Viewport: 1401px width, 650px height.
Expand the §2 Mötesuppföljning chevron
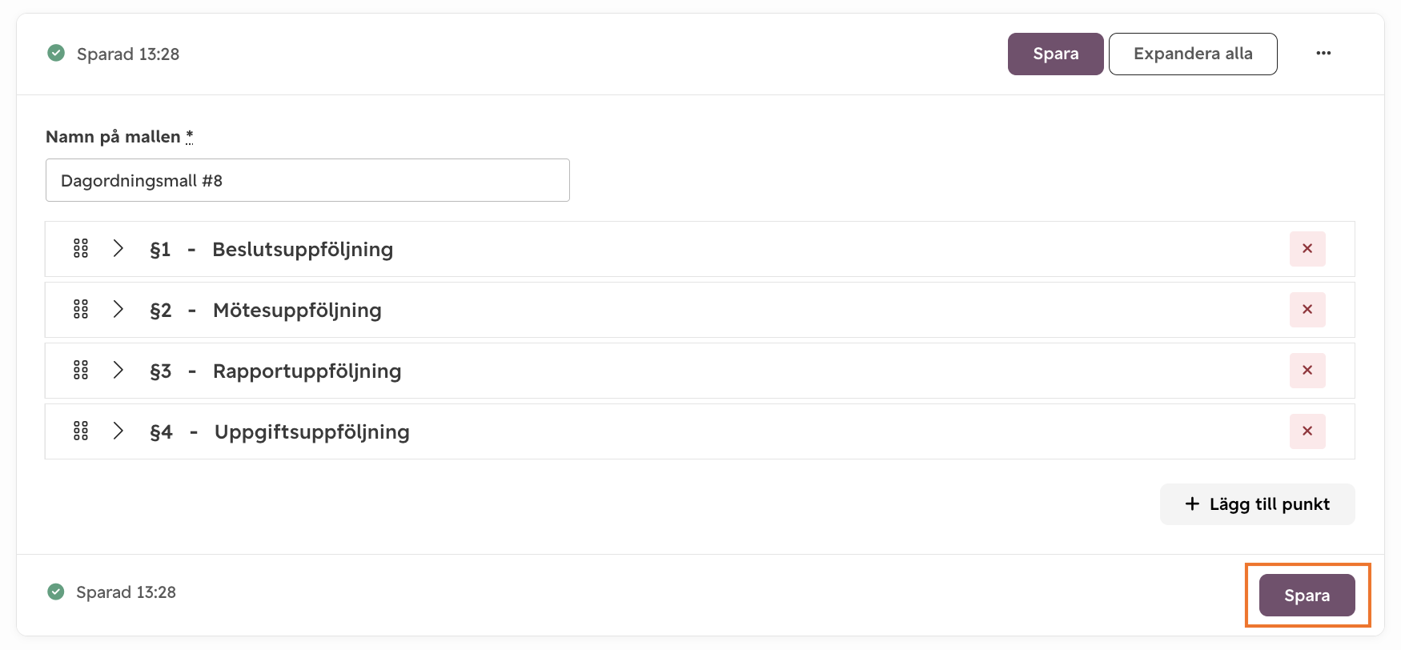click(x=118, y=309)
